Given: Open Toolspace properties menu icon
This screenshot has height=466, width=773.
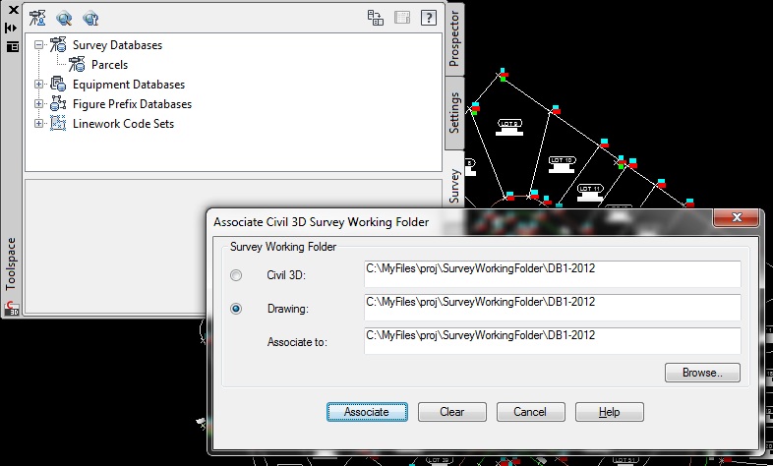Looking at the screenshot, I should coord(13,47).
